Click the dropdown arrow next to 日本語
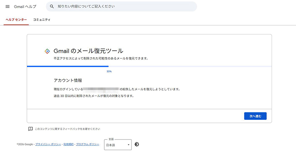Screen dimensions: 296x153 pyautogui.click(x=129, y=145)
